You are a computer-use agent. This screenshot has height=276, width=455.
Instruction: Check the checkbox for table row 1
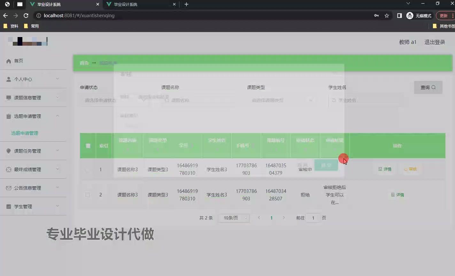[x=87, y=169]
